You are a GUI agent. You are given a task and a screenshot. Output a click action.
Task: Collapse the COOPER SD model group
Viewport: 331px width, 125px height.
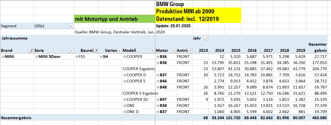click(125, 100)
